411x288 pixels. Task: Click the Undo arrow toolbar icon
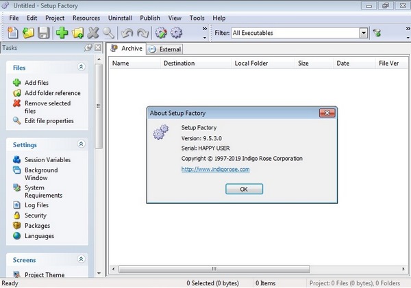(x=127, y=33)
